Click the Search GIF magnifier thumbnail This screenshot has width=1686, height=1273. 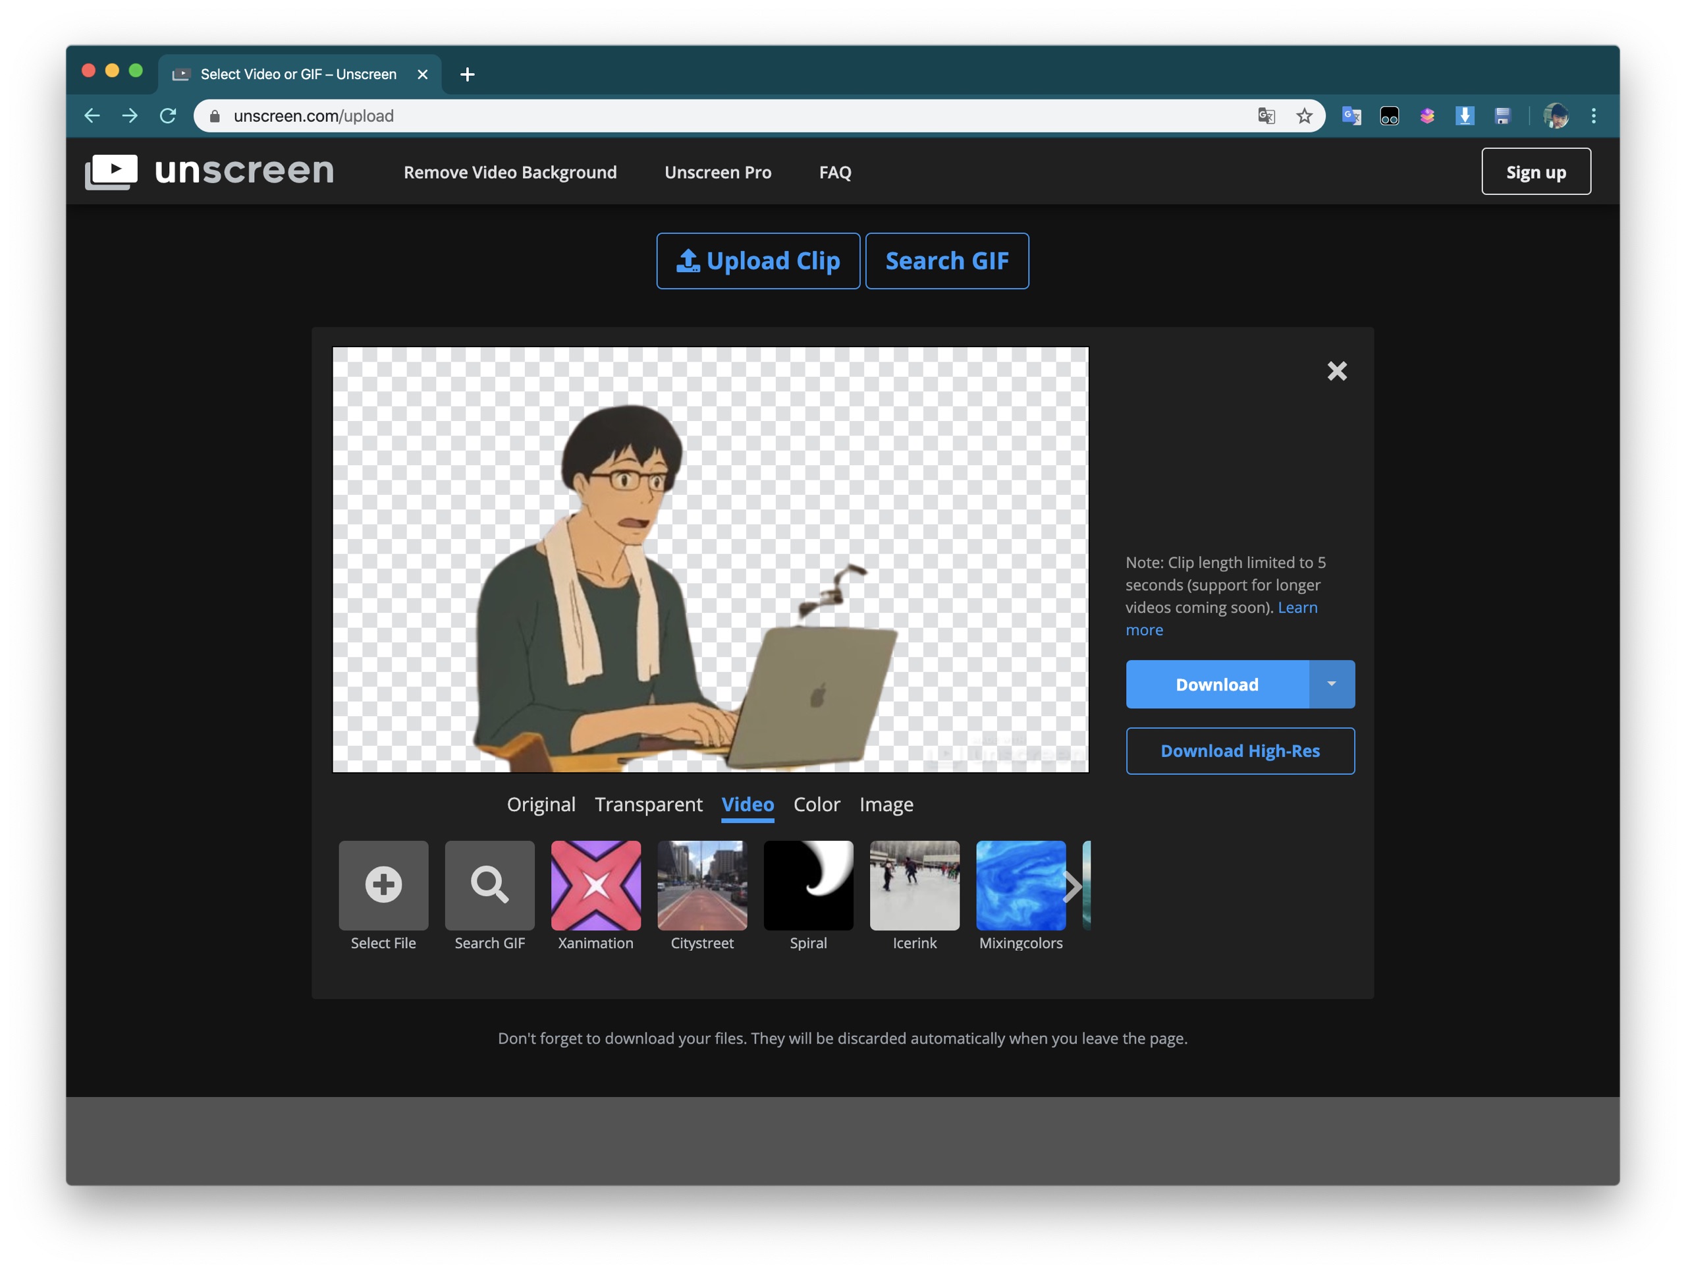(489, 885)
